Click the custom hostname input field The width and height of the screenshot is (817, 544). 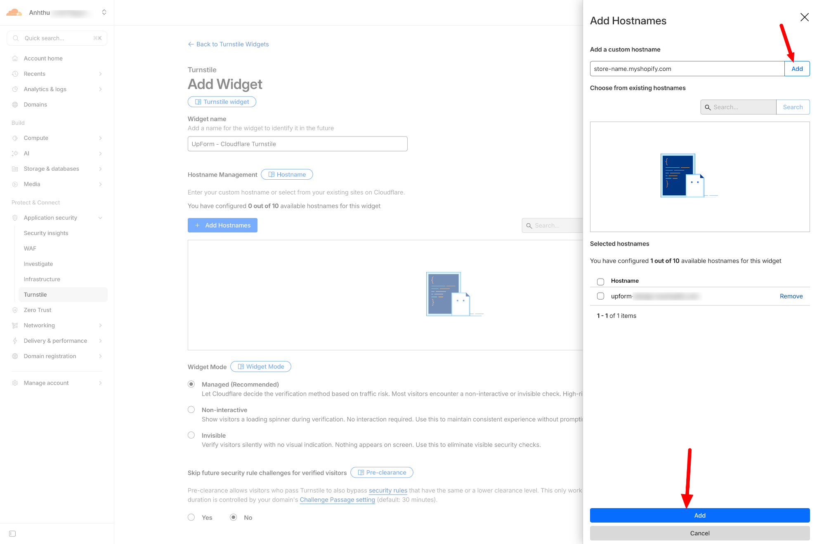tap(687, 69)
